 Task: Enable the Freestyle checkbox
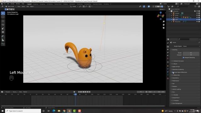(173, 100)
